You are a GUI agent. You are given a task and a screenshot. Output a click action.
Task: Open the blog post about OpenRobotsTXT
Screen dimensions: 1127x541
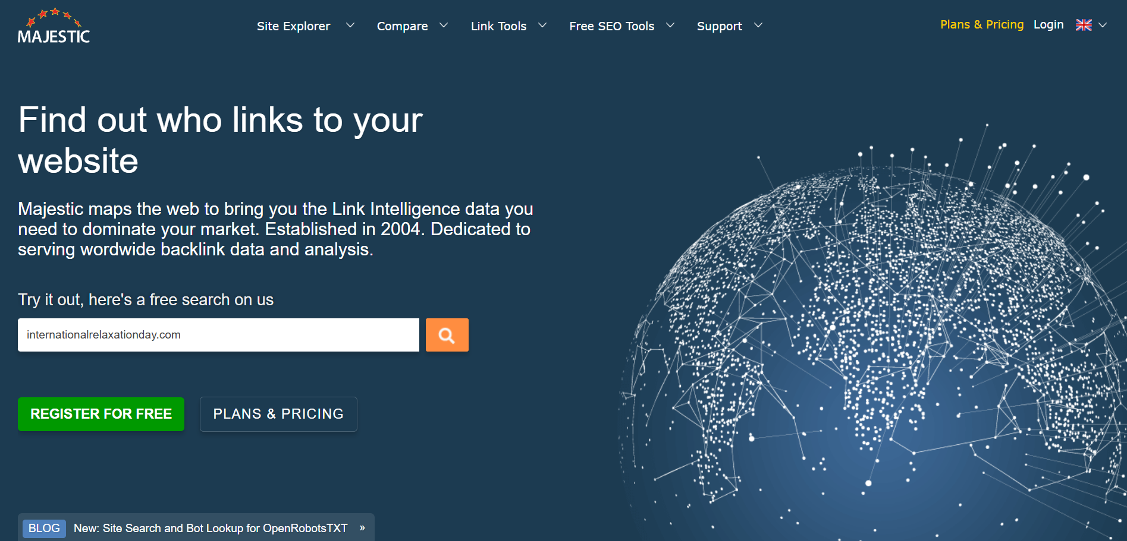(x=211, y=528)
